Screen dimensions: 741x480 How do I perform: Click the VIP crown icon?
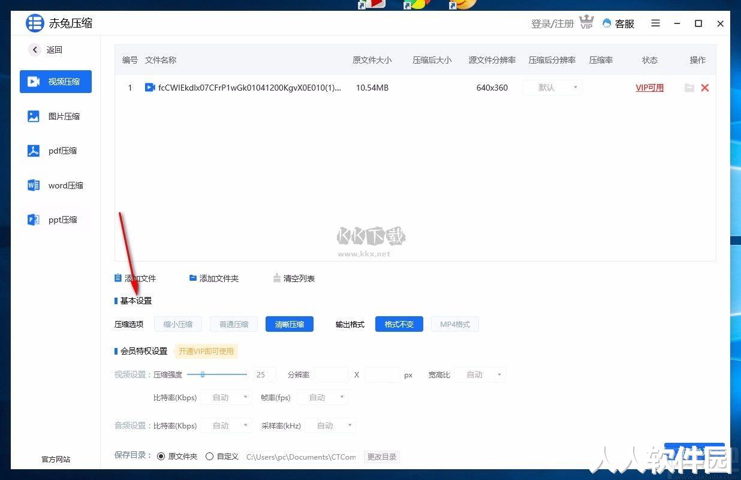tap(586, 23)
